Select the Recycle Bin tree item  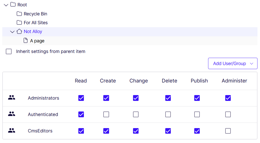(x=36, y=14)
